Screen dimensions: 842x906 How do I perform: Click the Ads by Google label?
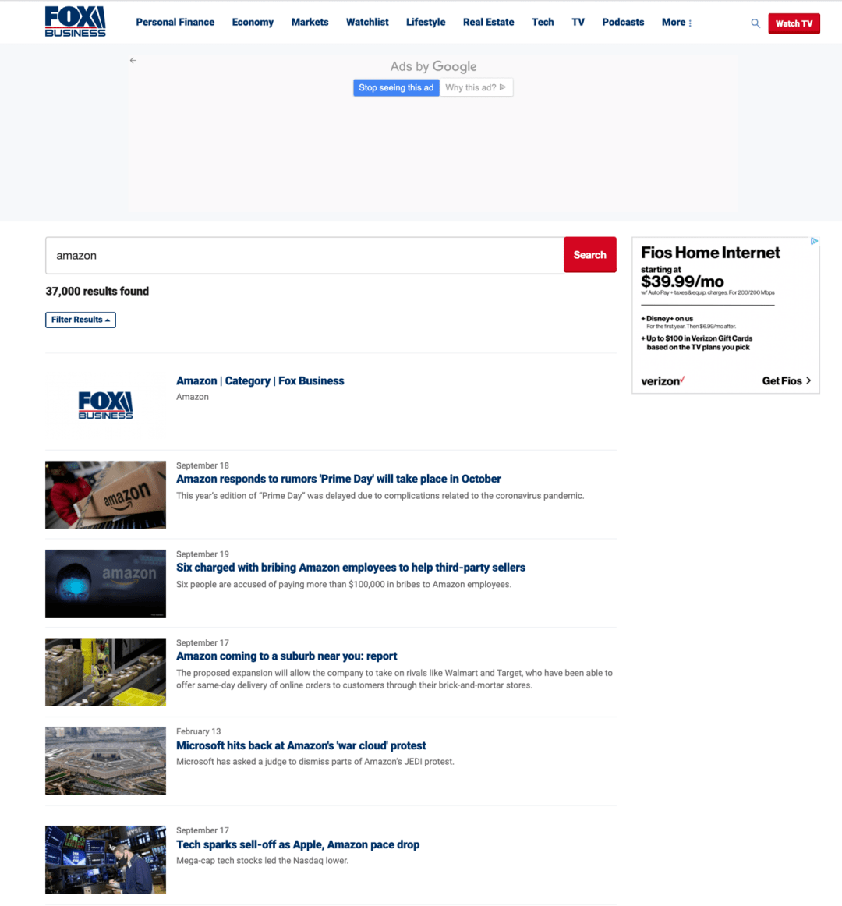[433, 66]
